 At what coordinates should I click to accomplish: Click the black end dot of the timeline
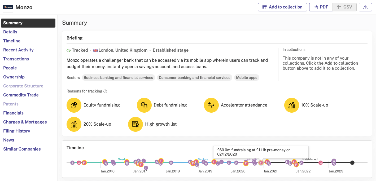pos(352,163)
